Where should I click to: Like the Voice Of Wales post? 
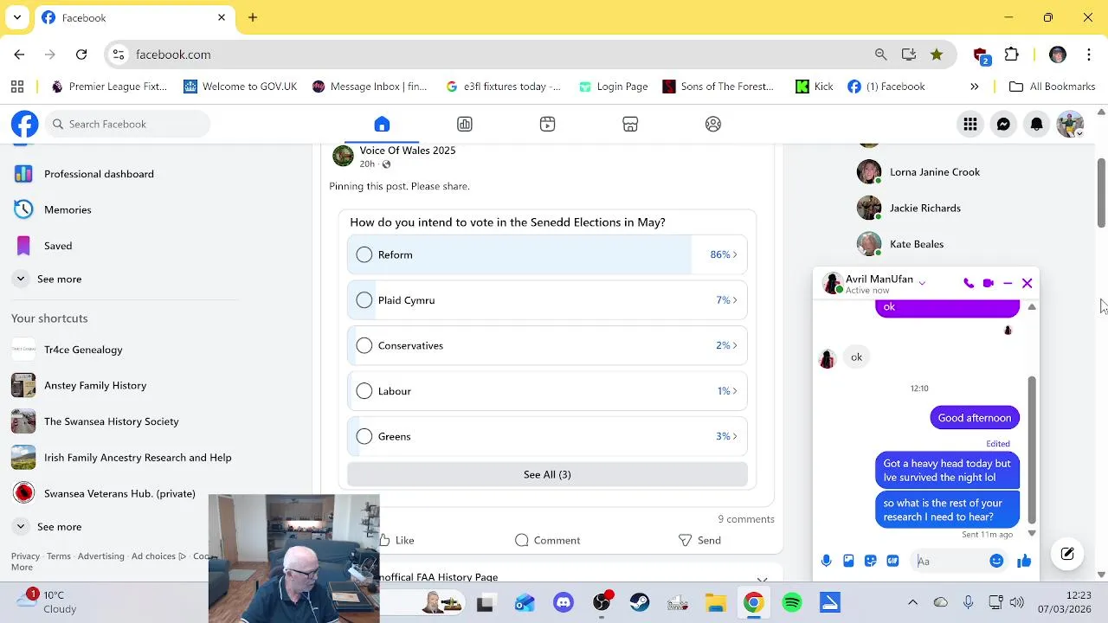click(396, 540)
